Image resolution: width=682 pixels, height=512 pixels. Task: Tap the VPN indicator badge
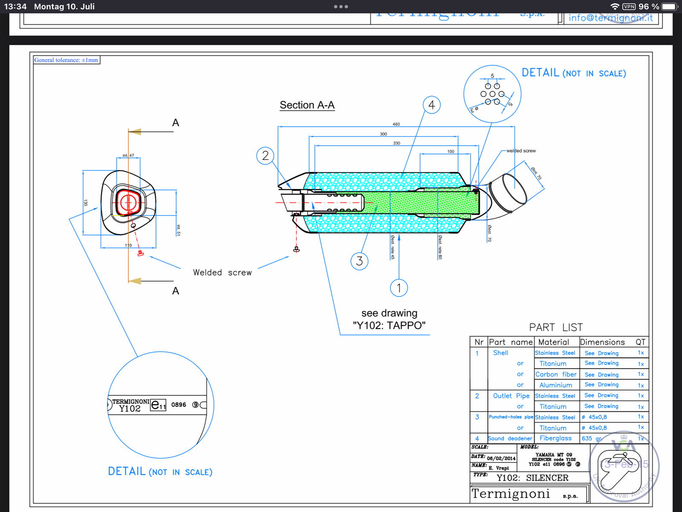click(x=629, y=7)
